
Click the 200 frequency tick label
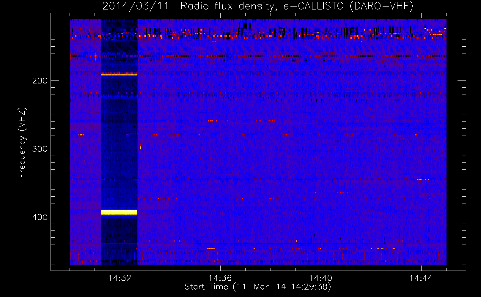(x=40, y=81)
